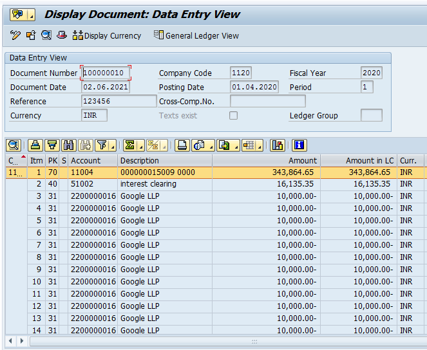Click the Total sigma icon

coord(130,145)
